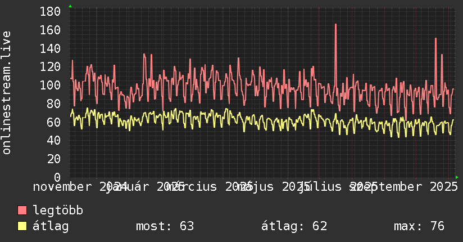Click the 'átlag: 62' statistic
This screenshot has height=242, width=463.
pos(294,226)
